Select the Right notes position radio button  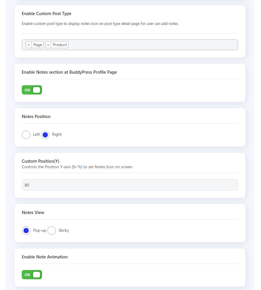coord(45,135)
